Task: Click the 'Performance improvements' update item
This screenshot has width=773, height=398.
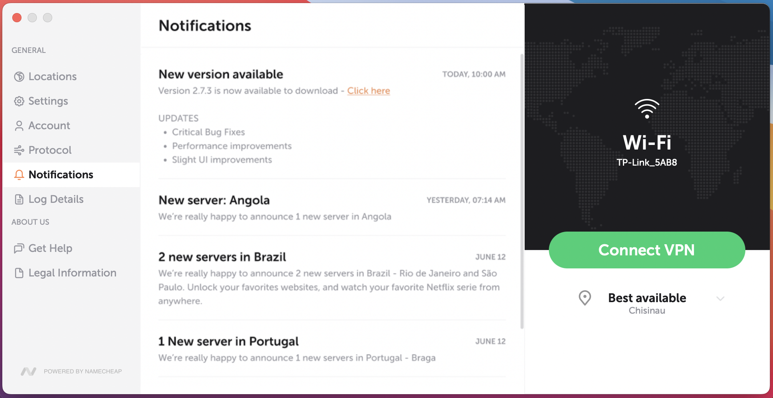Action: tap(232, 146)
